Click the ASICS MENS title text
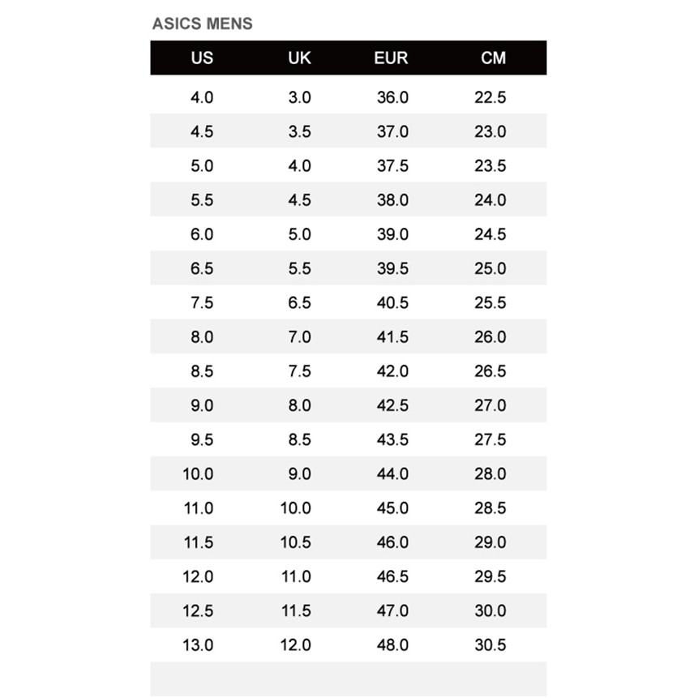This screenshot has width=698, height=698. click(202, 24)
